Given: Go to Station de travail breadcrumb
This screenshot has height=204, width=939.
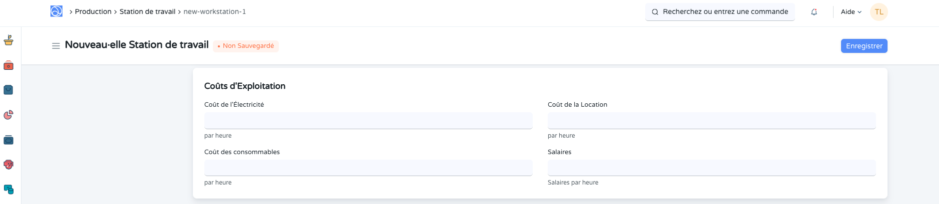Looking at the screenshot, I should (x=147, y=11).
